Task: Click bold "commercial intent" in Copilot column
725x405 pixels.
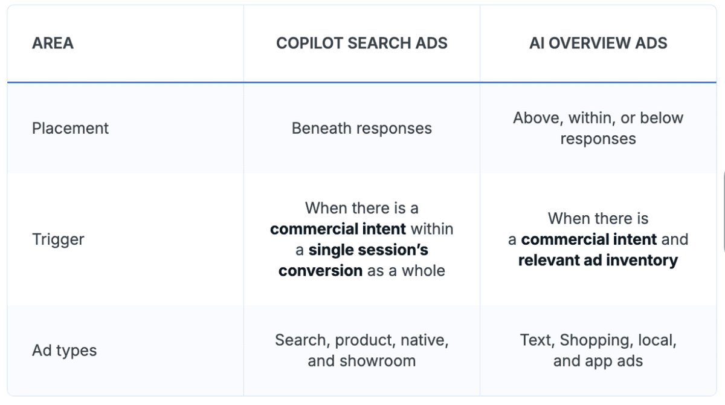Action: pos(338,229)
